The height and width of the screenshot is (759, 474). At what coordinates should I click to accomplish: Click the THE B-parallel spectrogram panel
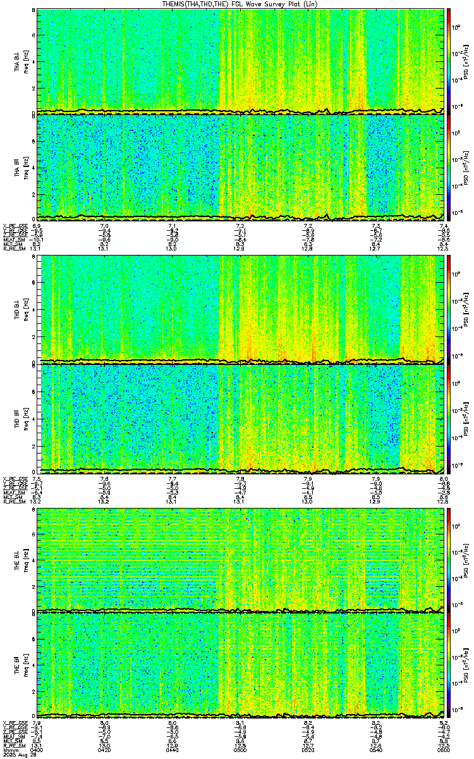click(x=241, y=667)
